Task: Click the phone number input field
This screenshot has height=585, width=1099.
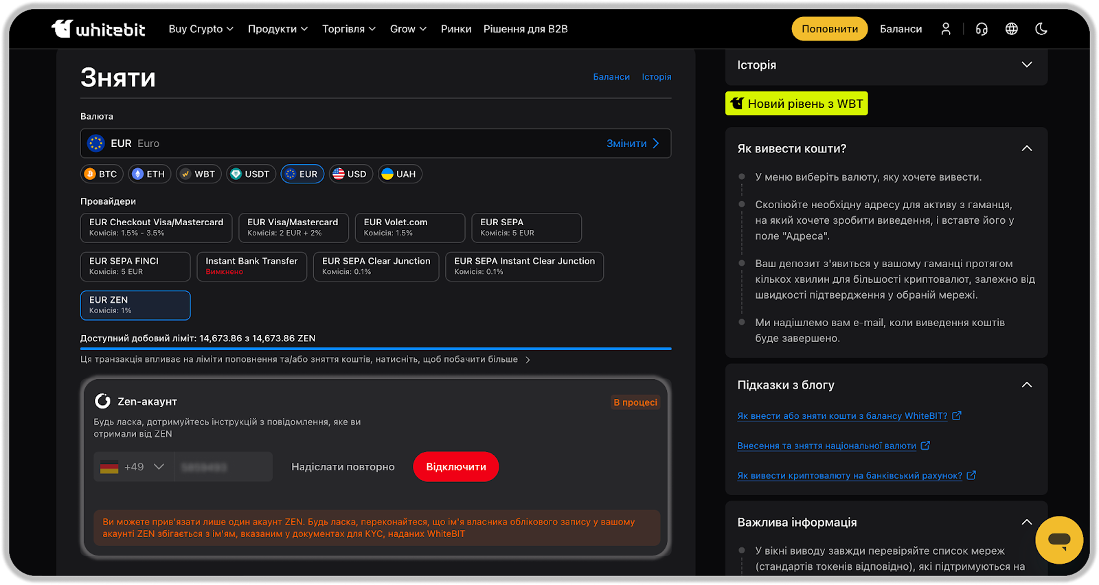Action: pos(223,467)
